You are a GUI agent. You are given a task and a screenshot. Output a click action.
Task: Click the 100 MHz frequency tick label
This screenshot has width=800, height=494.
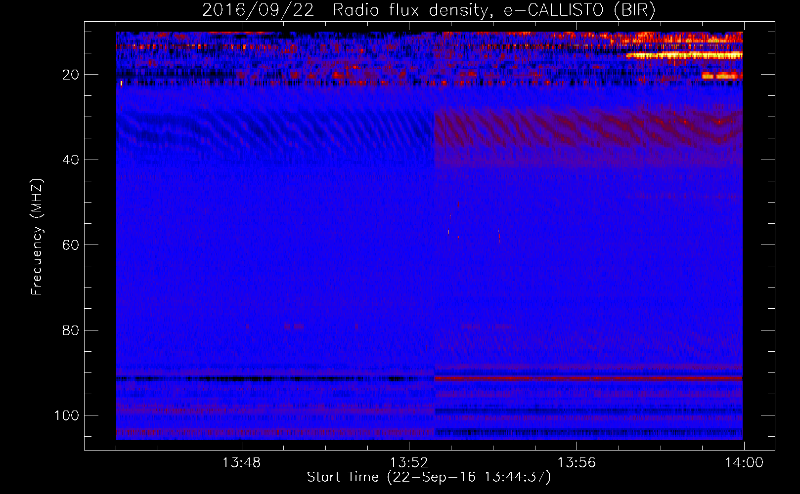(67, 415)
